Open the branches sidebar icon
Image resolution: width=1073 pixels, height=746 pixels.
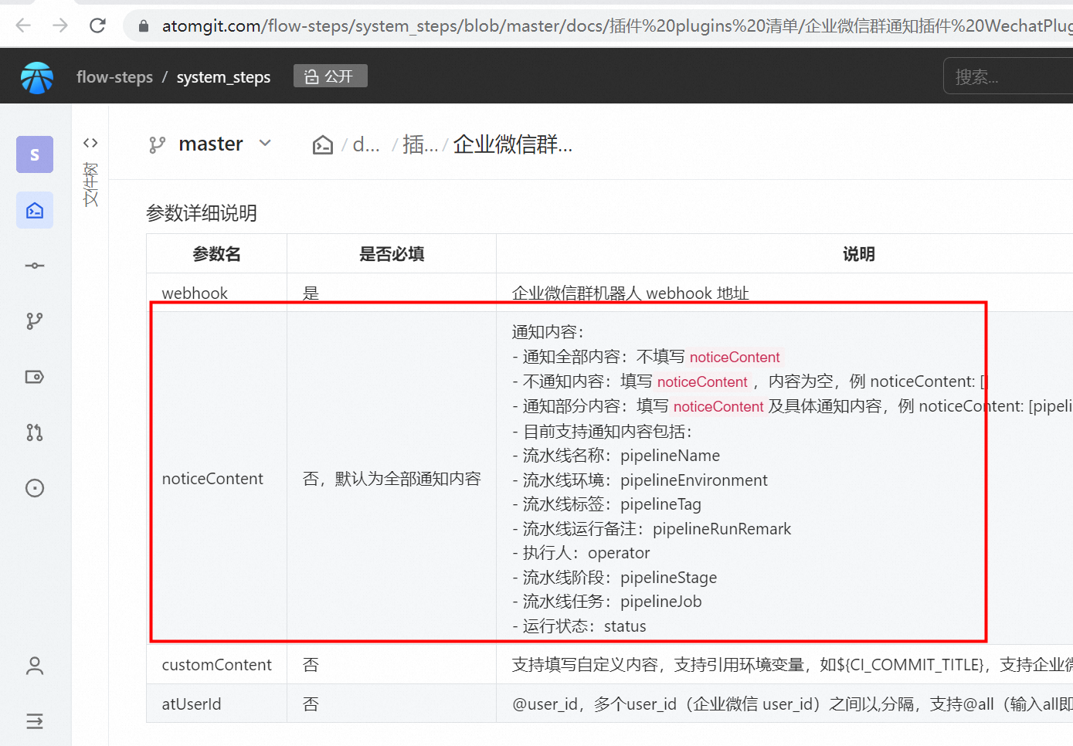click(x=35, y=321)
